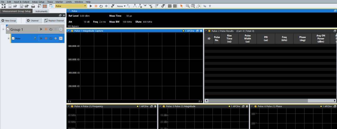Click the Print icon in the toolbar
The height and width of the screenshot is (129, 337).
[33, 6]
